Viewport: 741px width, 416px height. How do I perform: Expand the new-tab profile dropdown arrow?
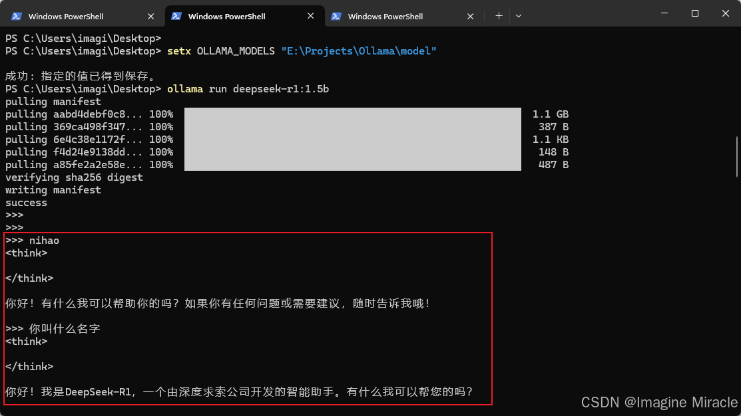pos(519,16)
